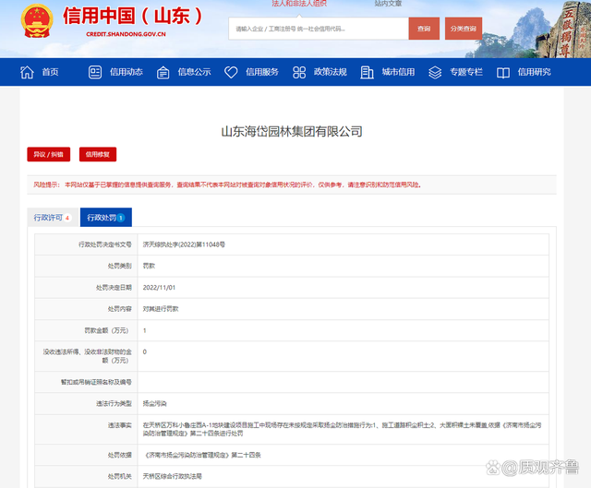Click the 行政处罚决定书文号 label
Screen dimensions: 591x488
click(105, 244)
